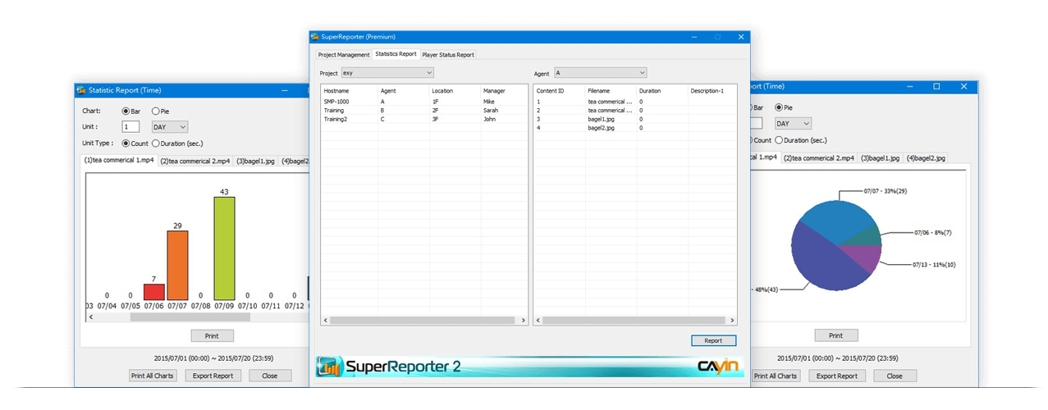Image resolution: width=1048 pixels, height=410 pixels.
Task: Minimize the left Statistic Report window
Action: coord(285,90)
